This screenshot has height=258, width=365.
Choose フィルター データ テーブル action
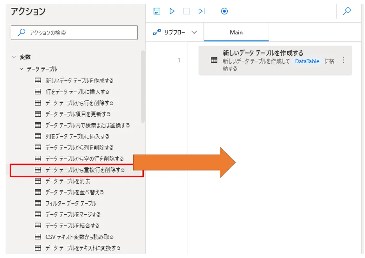click(x=71, y=203)
